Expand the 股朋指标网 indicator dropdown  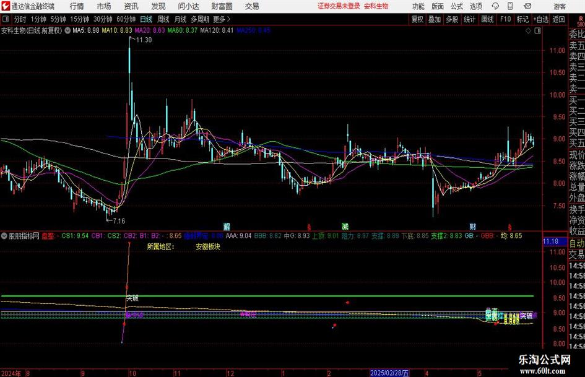click(x=4, y=236)
